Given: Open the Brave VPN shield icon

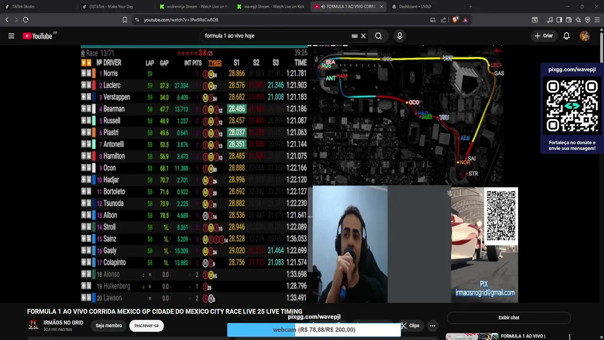Looking at the screenshot, I should pyautogui.click(x=587, y=20).
